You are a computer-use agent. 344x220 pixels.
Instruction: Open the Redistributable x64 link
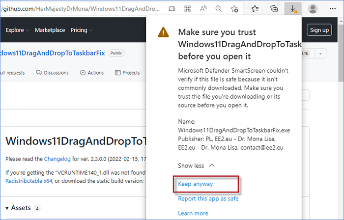[x=29, y=181]
